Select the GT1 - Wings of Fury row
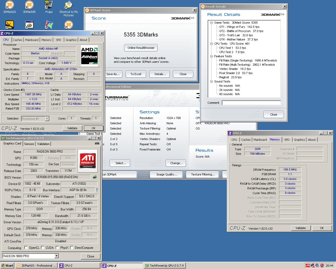Screen dimensions: 336x269 point(239,27)
